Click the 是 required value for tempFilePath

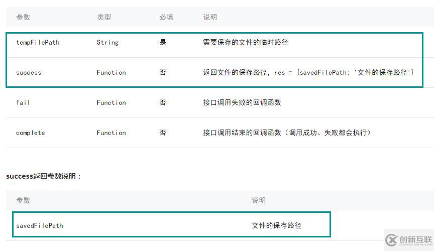click(163, 43)
